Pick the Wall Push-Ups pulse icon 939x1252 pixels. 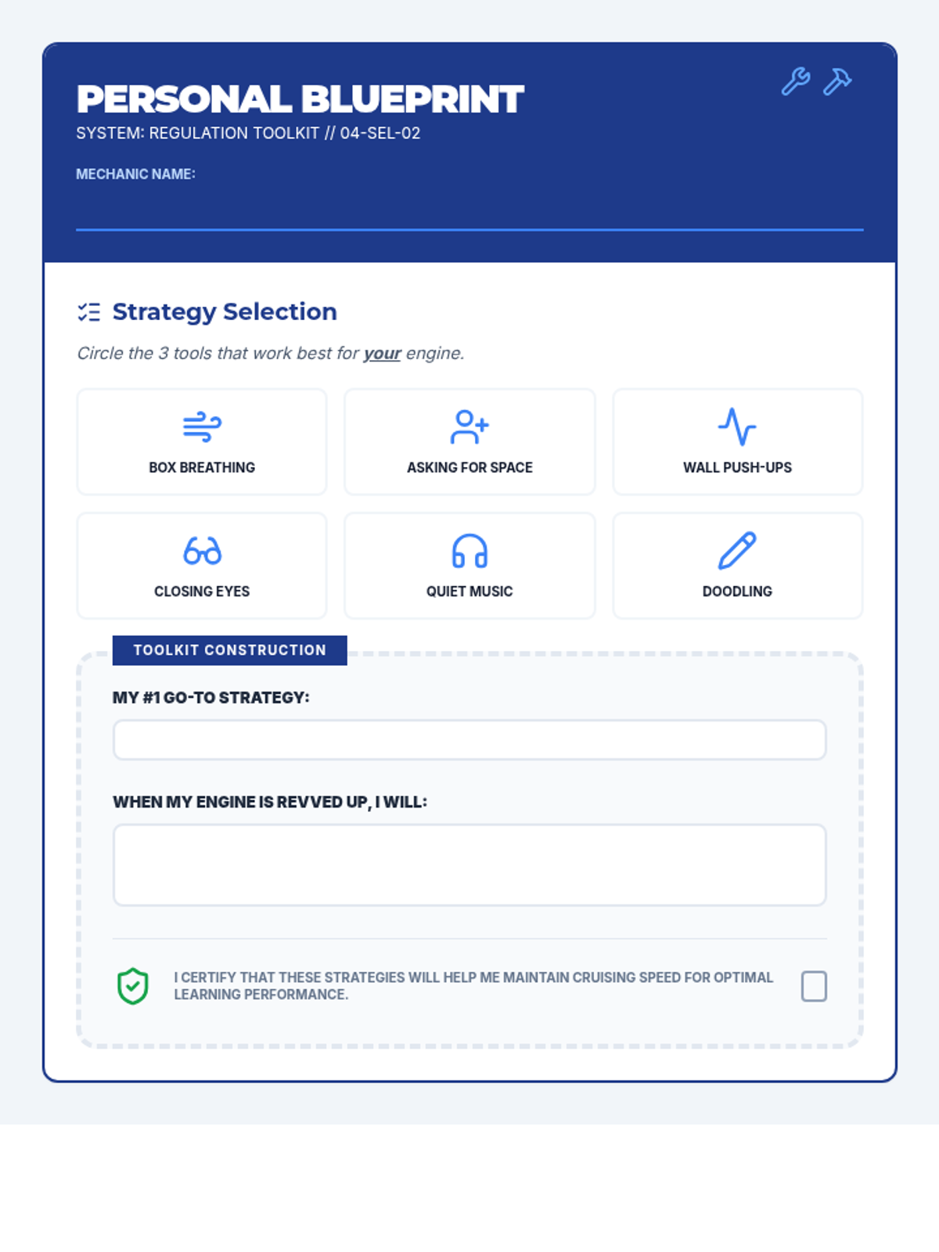[737, 427]
